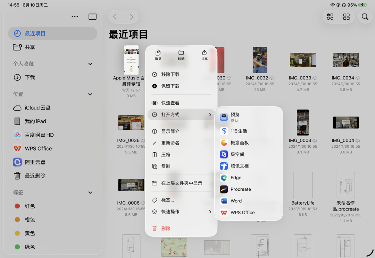Open the file with WPS Office in submenu

click(x=249, y=212)
